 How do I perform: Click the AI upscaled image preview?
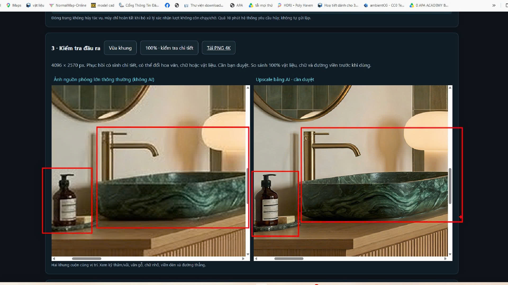click(351, 171)
